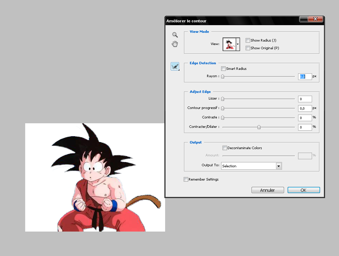This screenshot has height=256, width=339.
Task: Enable the Decontaminate Colors checkbox
Action: [225, 148]
